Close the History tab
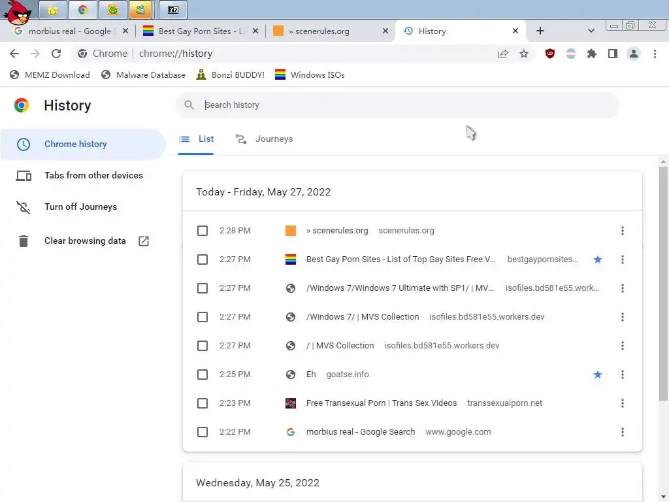The height and width of the screenshot is (502, 669). coord(515,31)
